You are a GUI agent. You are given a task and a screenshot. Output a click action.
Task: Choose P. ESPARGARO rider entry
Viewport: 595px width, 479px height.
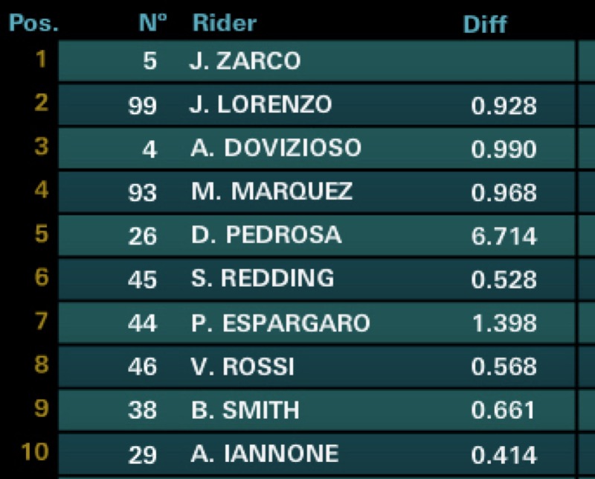[280, 323]
